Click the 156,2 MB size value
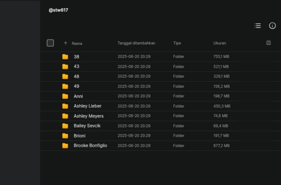 221,86
